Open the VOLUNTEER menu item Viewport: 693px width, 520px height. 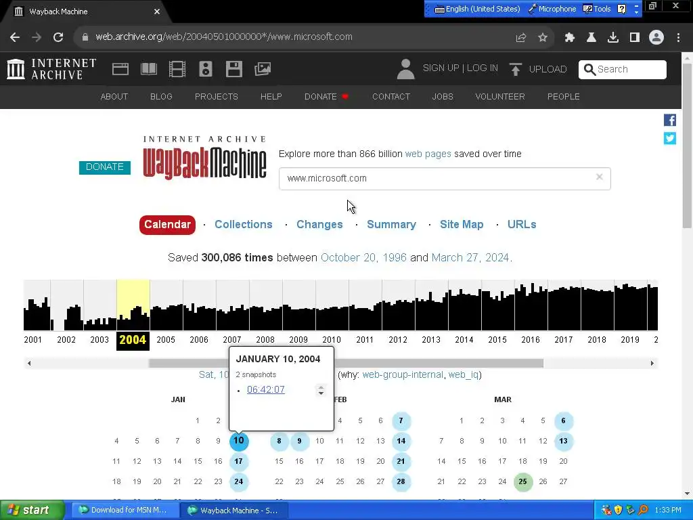coord(500,96)
